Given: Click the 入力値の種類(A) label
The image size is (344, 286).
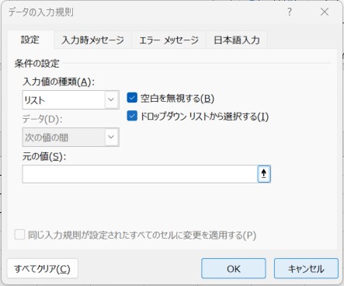Looking at the screenshot, I should (x=59, y=82).
